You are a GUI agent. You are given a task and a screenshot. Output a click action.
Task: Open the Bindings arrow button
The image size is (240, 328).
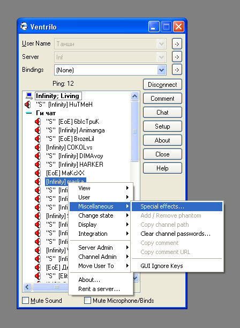click(x=177, y=70)
